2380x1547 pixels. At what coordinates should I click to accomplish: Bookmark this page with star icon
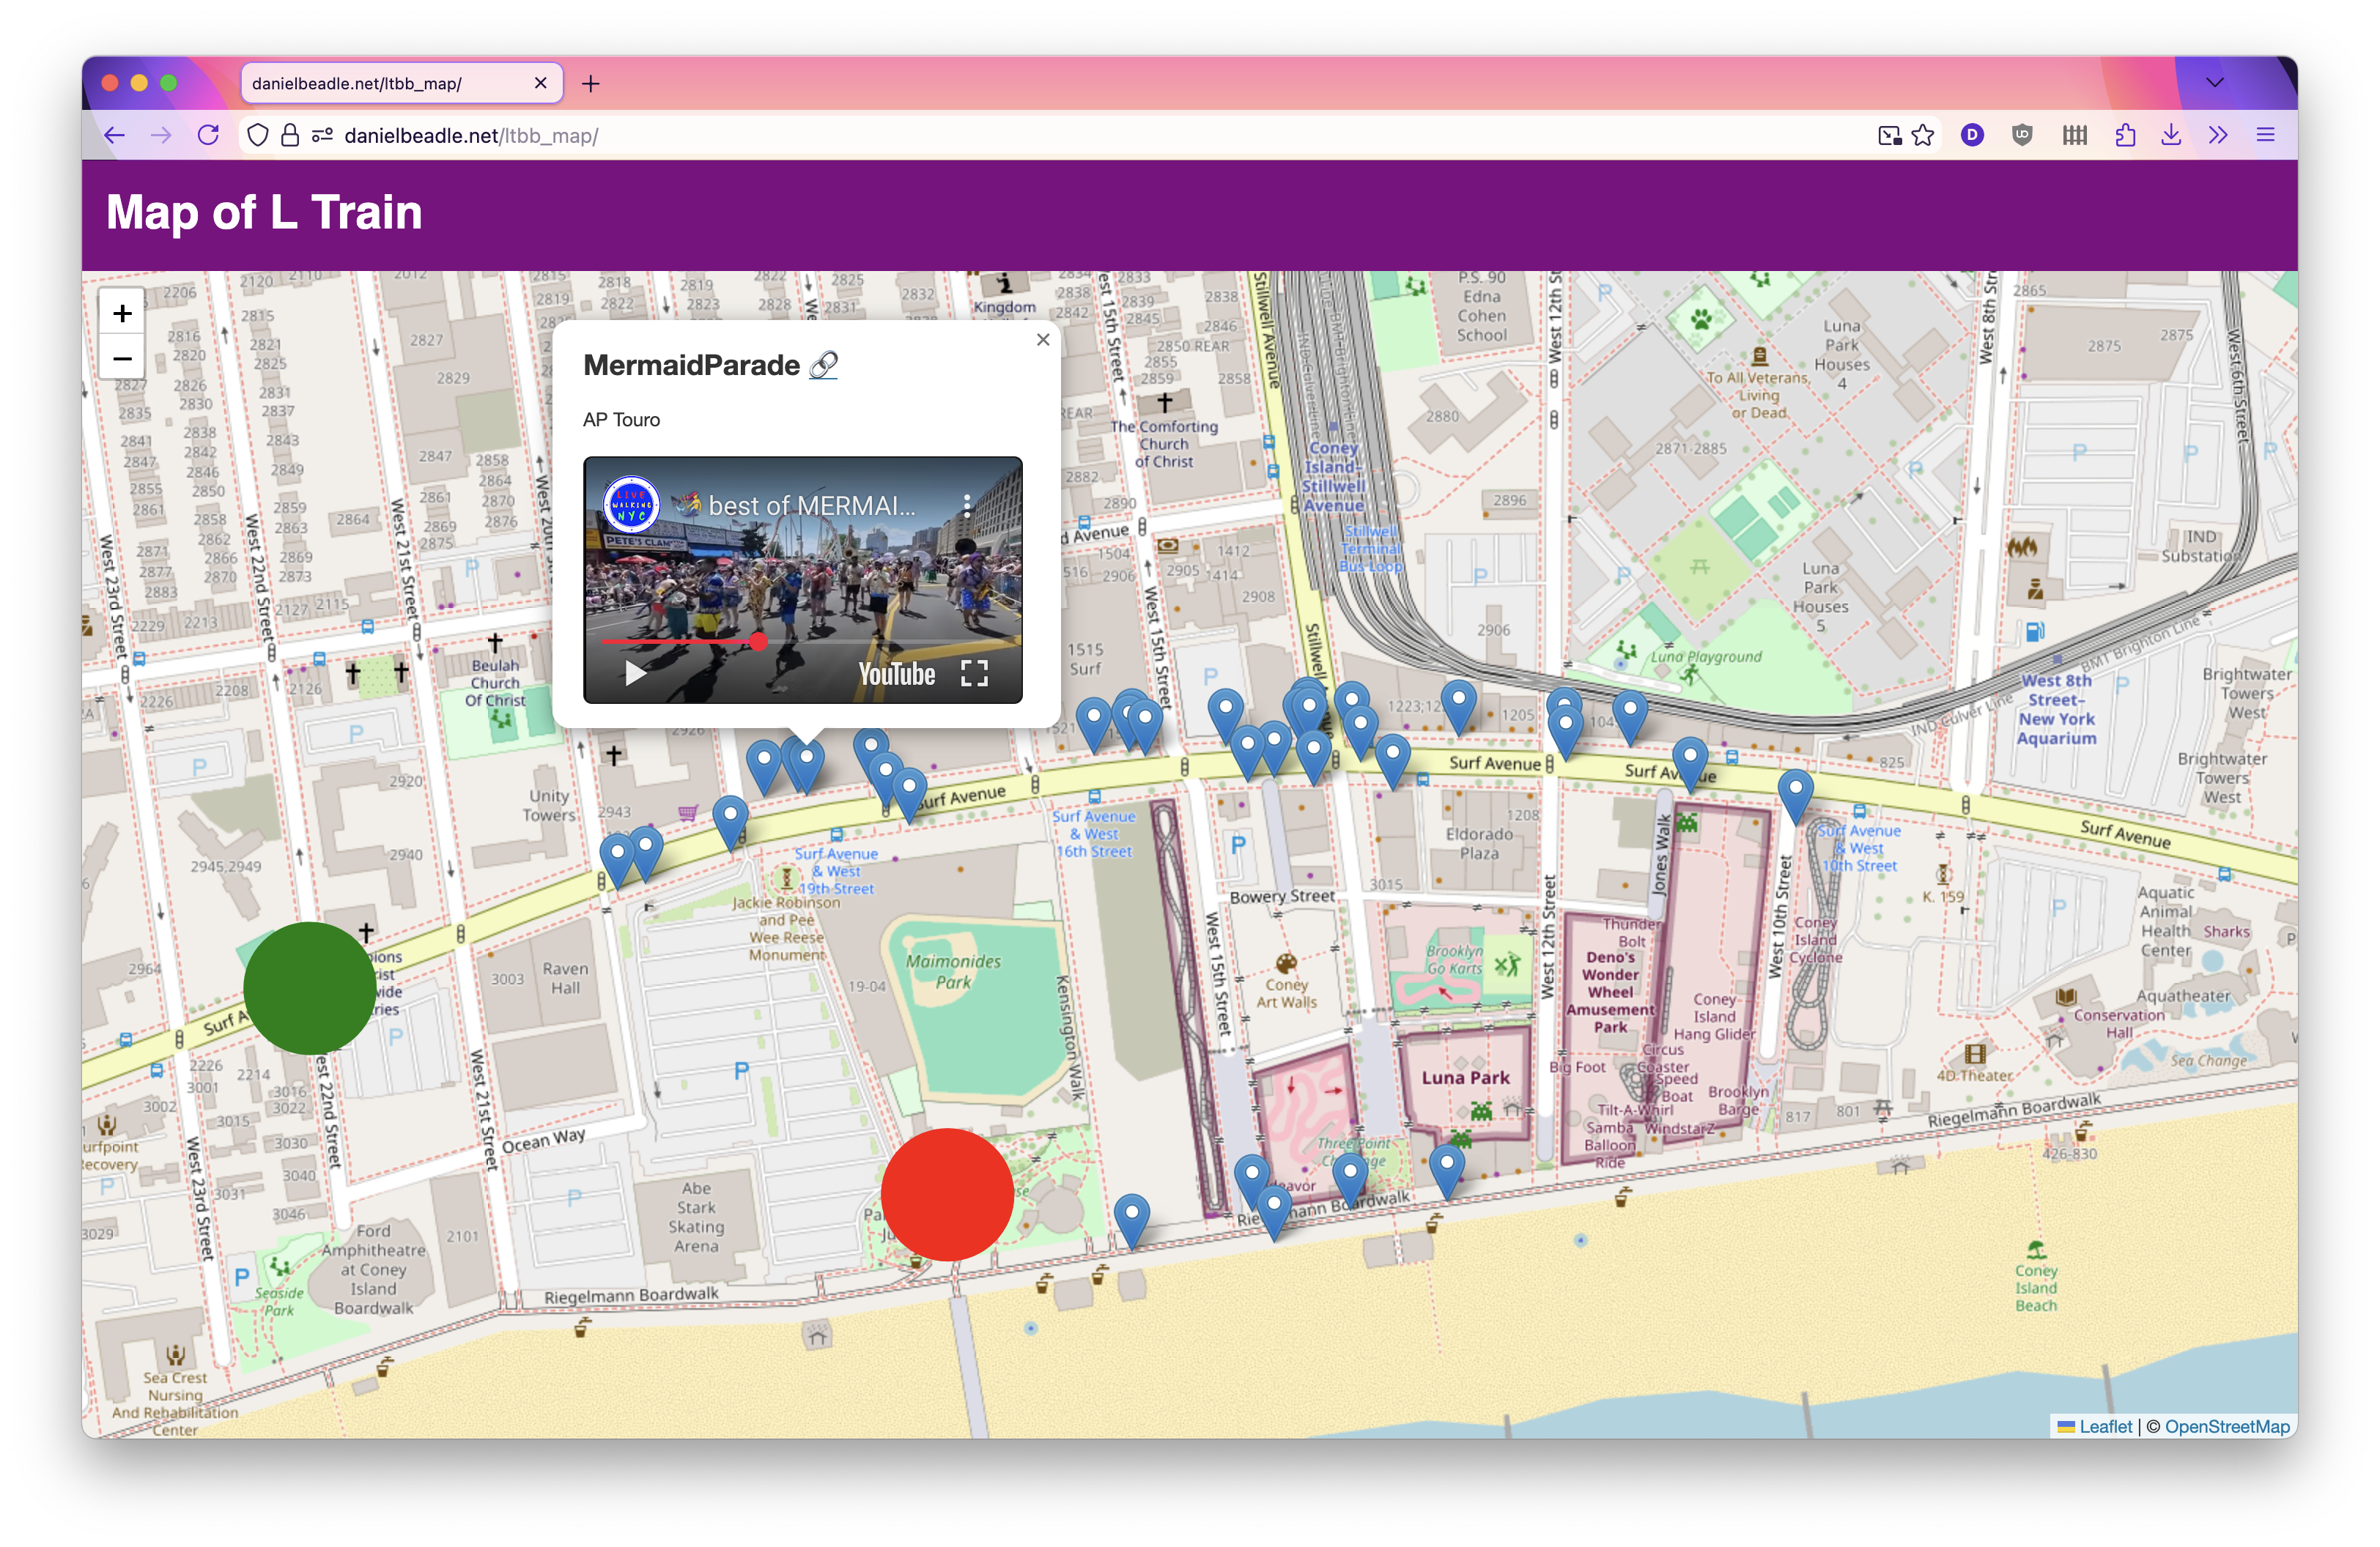click(x=1923, y=135)
